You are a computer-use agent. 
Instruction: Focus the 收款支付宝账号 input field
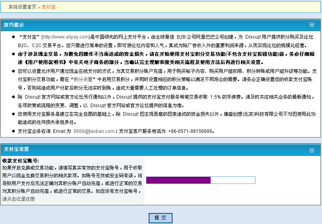pos(201,180)
